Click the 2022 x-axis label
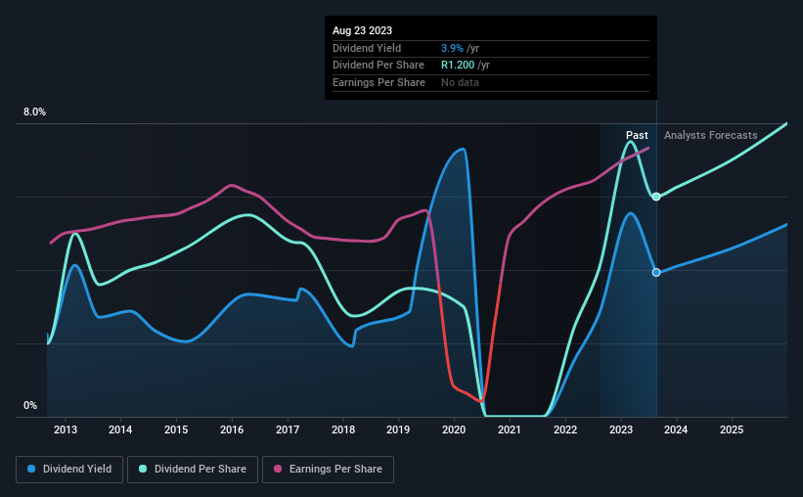Image resolution: width=803 pixels, height=497 pixels. click(565, 429)
